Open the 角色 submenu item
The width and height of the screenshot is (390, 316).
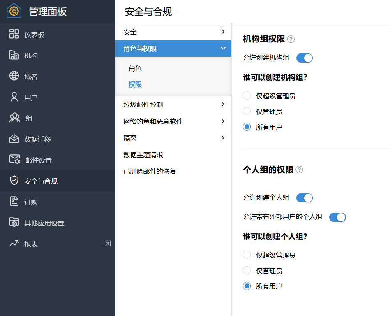135,69
